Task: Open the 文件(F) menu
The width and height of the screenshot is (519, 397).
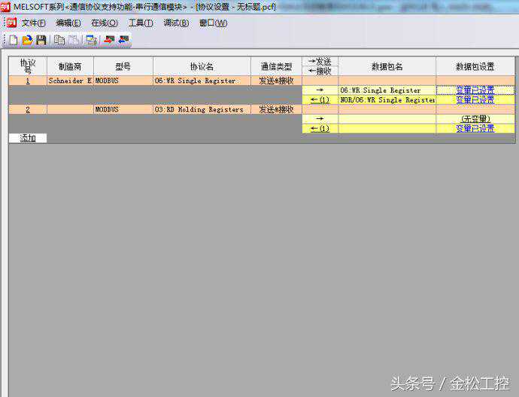Action: 33,23
